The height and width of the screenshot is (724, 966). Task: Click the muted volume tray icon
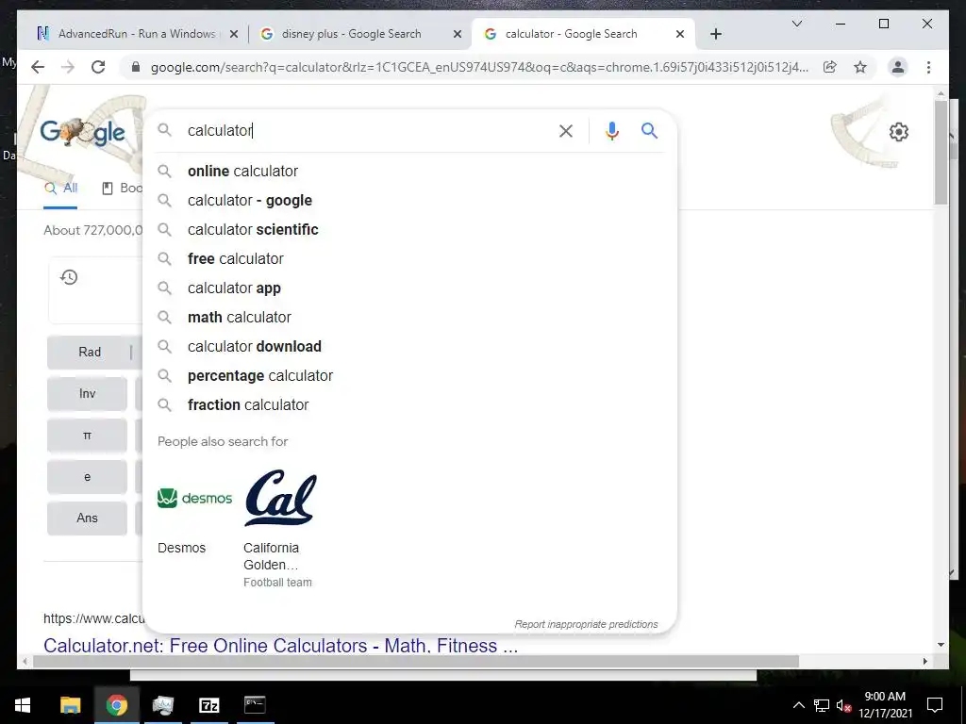(843, 705)
